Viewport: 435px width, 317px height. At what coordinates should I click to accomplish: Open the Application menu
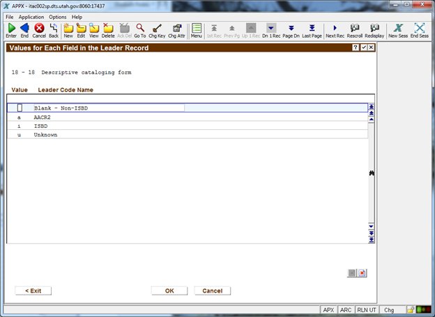pos(31,17)
